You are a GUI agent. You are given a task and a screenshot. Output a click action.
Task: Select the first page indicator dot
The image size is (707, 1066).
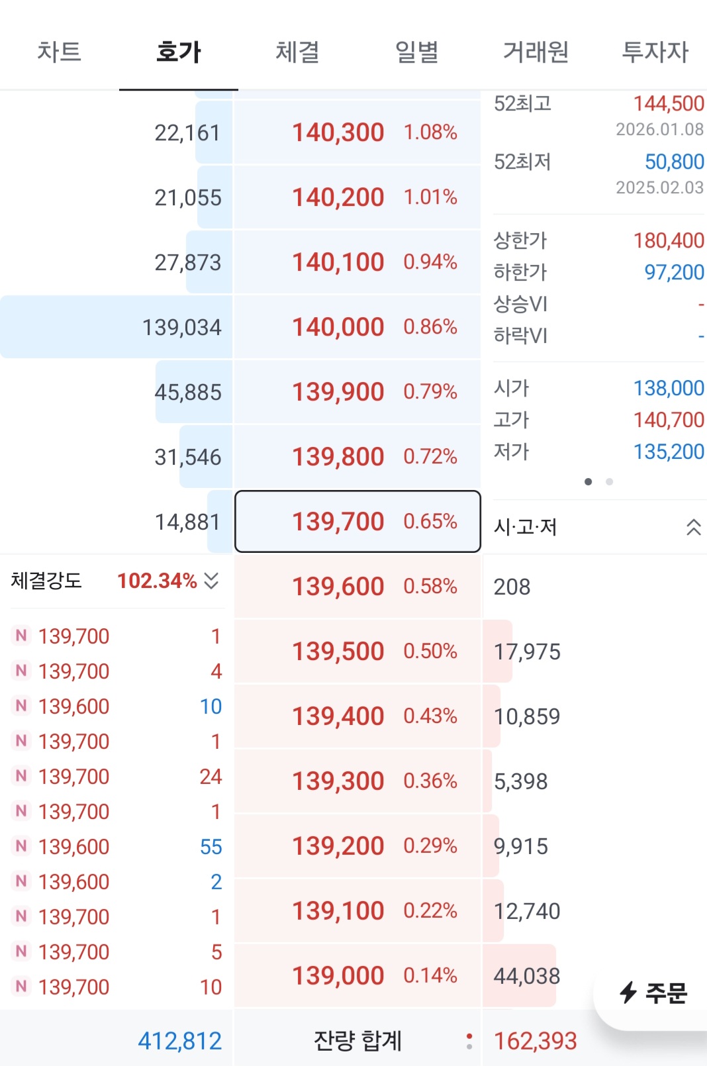(x=589, y=482)
